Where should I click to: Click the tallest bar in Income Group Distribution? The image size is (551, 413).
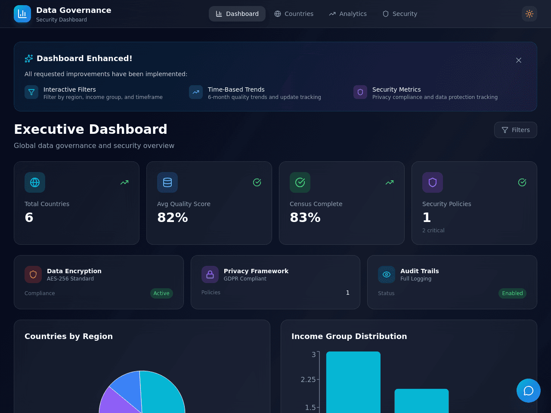353,382
